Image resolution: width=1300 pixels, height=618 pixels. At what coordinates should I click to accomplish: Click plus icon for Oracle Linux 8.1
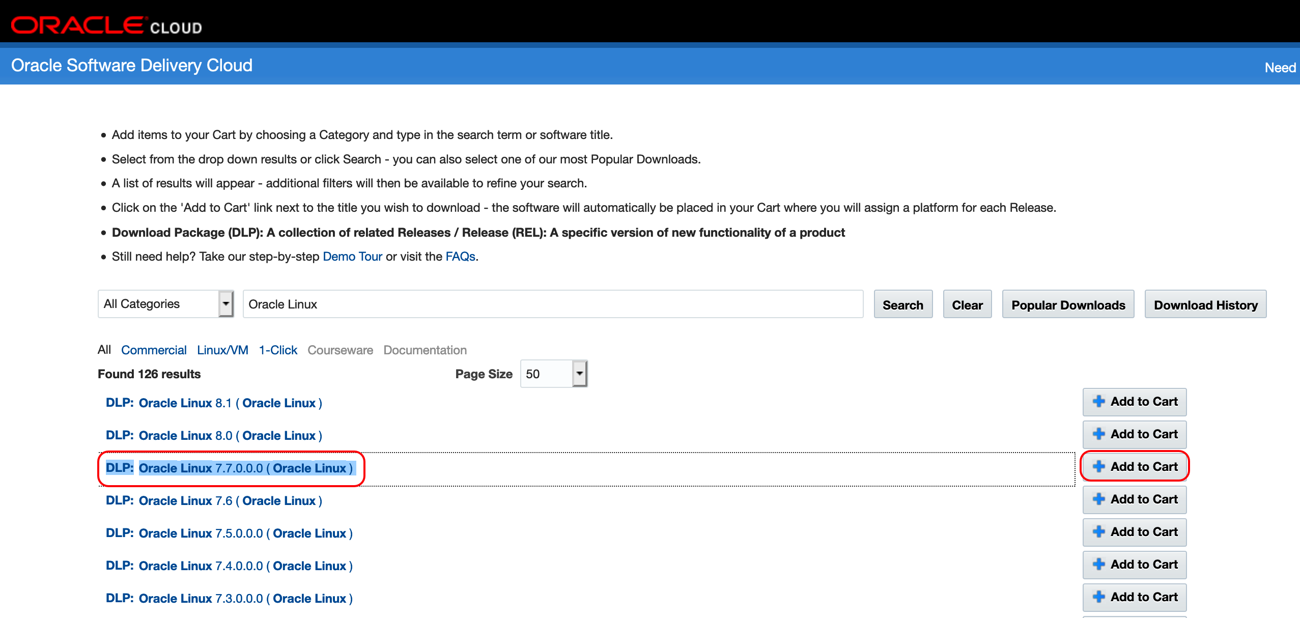[1098, 401]
